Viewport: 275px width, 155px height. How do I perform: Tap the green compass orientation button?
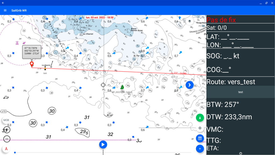200,118
